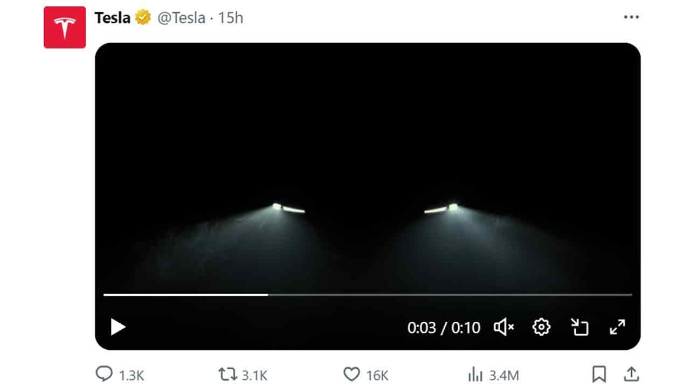The width and height of the screenshot is (690, 388).
Task: Expand the video to fullscreen
Action: pyautogui.click(x=617, y=327)
